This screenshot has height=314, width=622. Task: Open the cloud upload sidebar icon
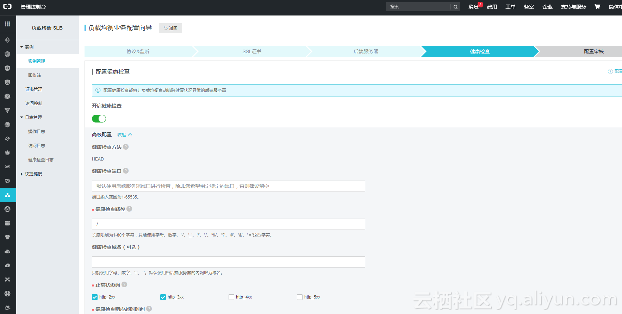7,251
